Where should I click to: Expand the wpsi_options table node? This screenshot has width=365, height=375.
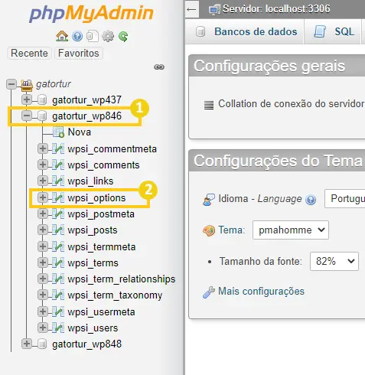(43, 197)
